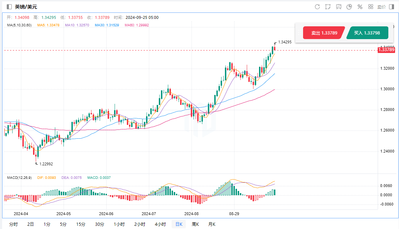Open the four-square grid layout icon
Image resolution: width=399 pixels, height=229 pixels.
371,7
